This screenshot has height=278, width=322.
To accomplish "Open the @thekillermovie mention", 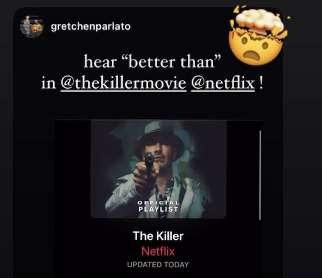I will (x=123, y=83).
